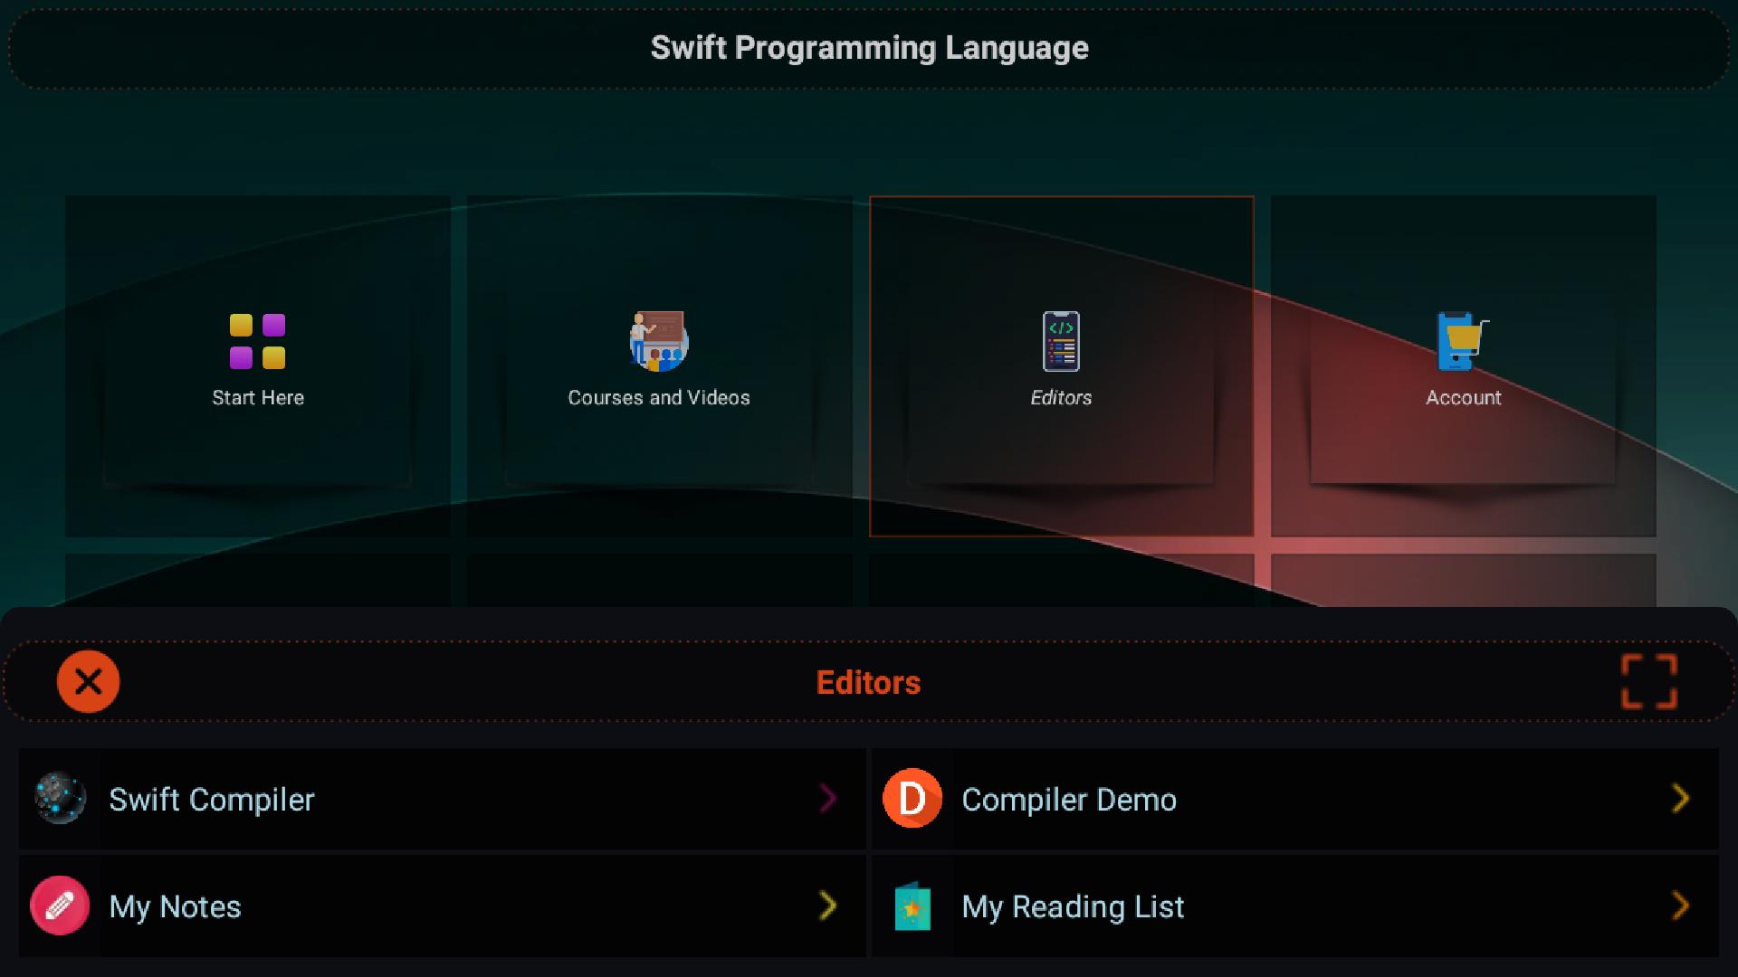The height and width of the screenshot is (977, 1738).
Task: Click the Account tile label
Action: pyautogui.click(x=1464, y=398)
